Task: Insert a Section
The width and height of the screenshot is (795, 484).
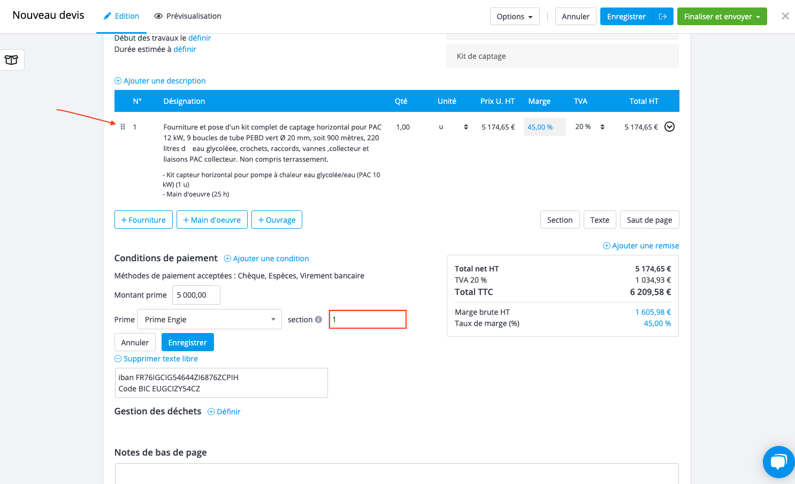Action: tap(560, 220)
